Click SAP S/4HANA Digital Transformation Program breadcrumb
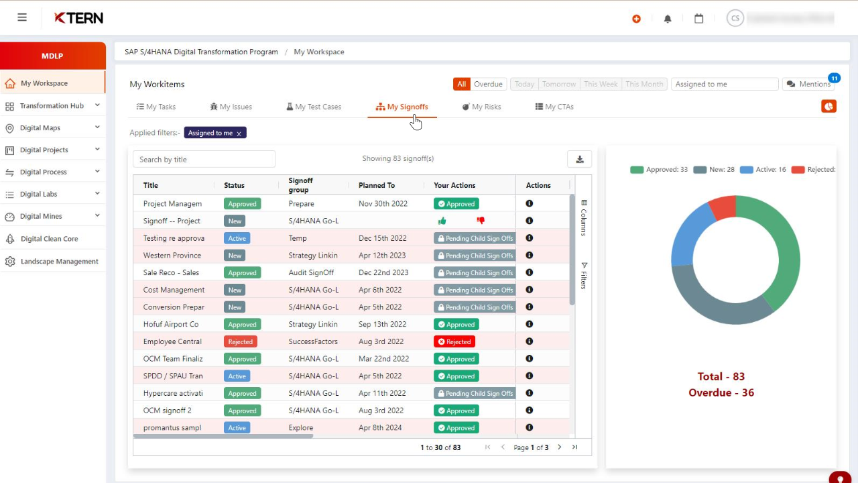The image size is (858, 483). coord(201,52)
